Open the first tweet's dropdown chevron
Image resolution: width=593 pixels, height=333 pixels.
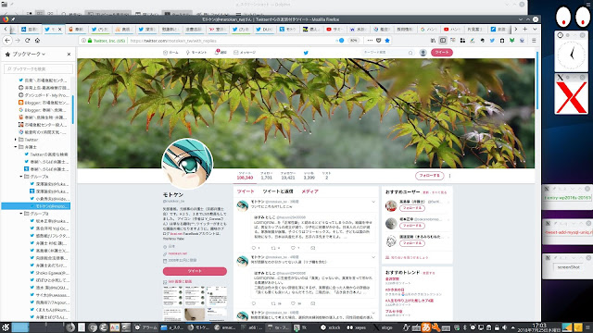pos(373,202)
